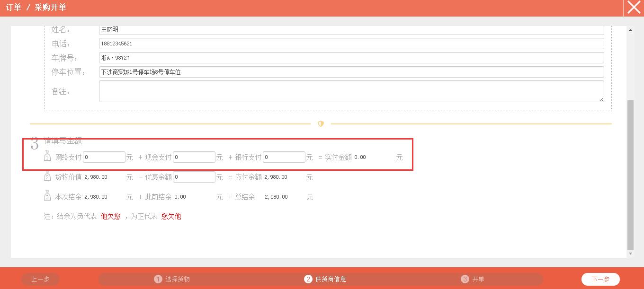Click money bag icon 1 beside 网络支付
644x289 pixels.
pyautogui.click(x=47, y=157)
